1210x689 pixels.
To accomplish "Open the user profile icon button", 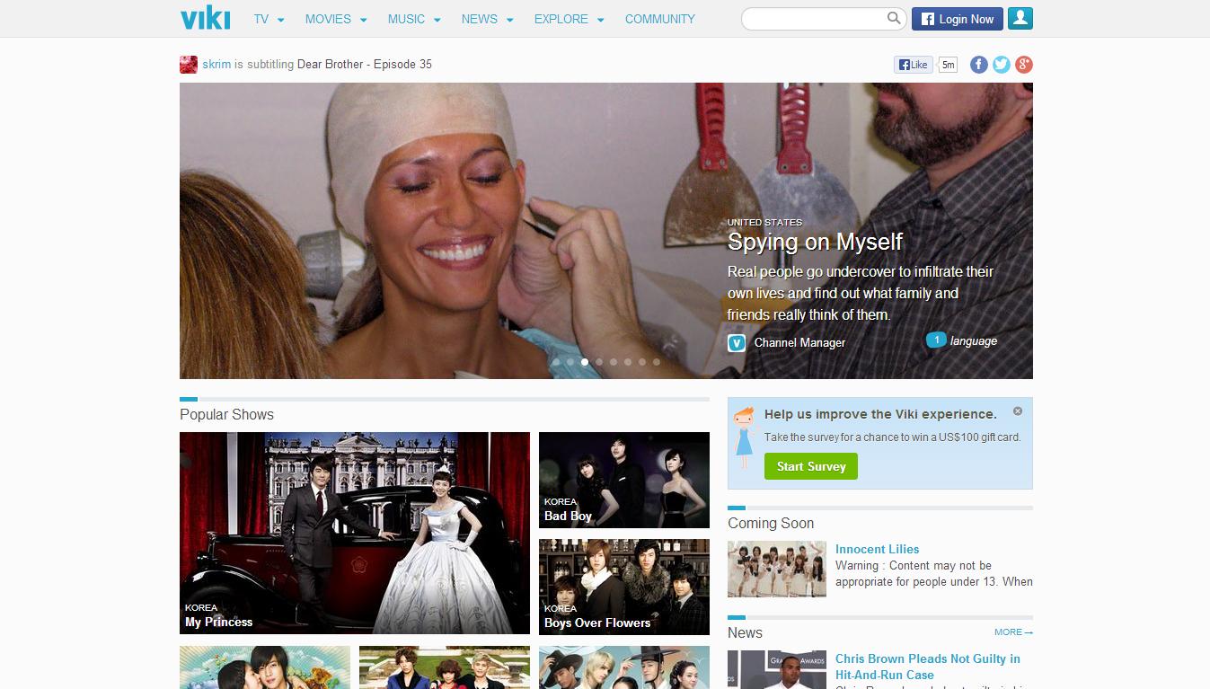I will pos(1020,18).
